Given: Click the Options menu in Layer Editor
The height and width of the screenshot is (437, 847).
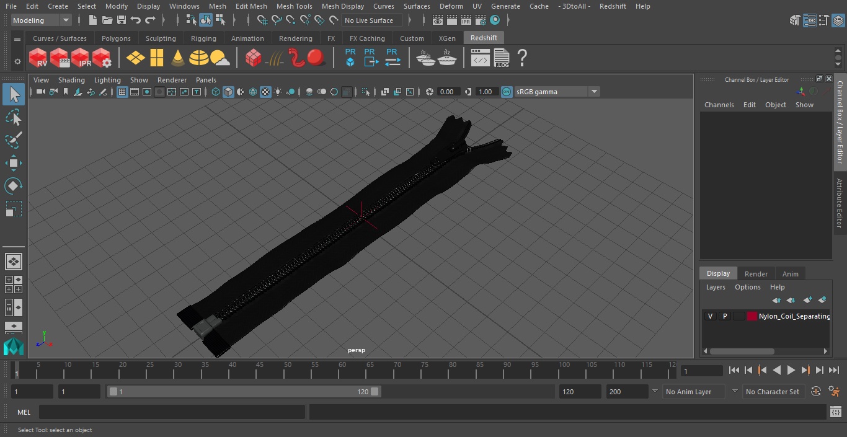Looking at the screenshot, I should [x=747, y=287].
